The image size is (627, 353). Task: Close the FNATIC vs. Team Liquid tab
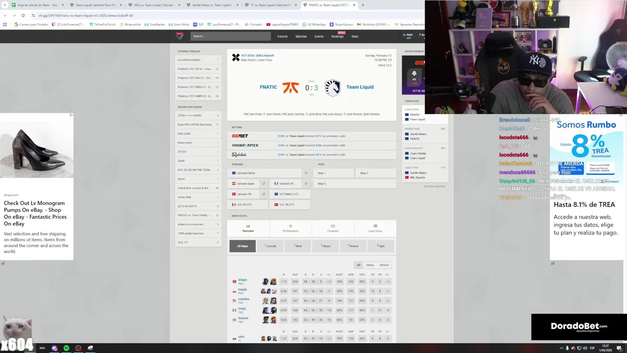point(354,5)
